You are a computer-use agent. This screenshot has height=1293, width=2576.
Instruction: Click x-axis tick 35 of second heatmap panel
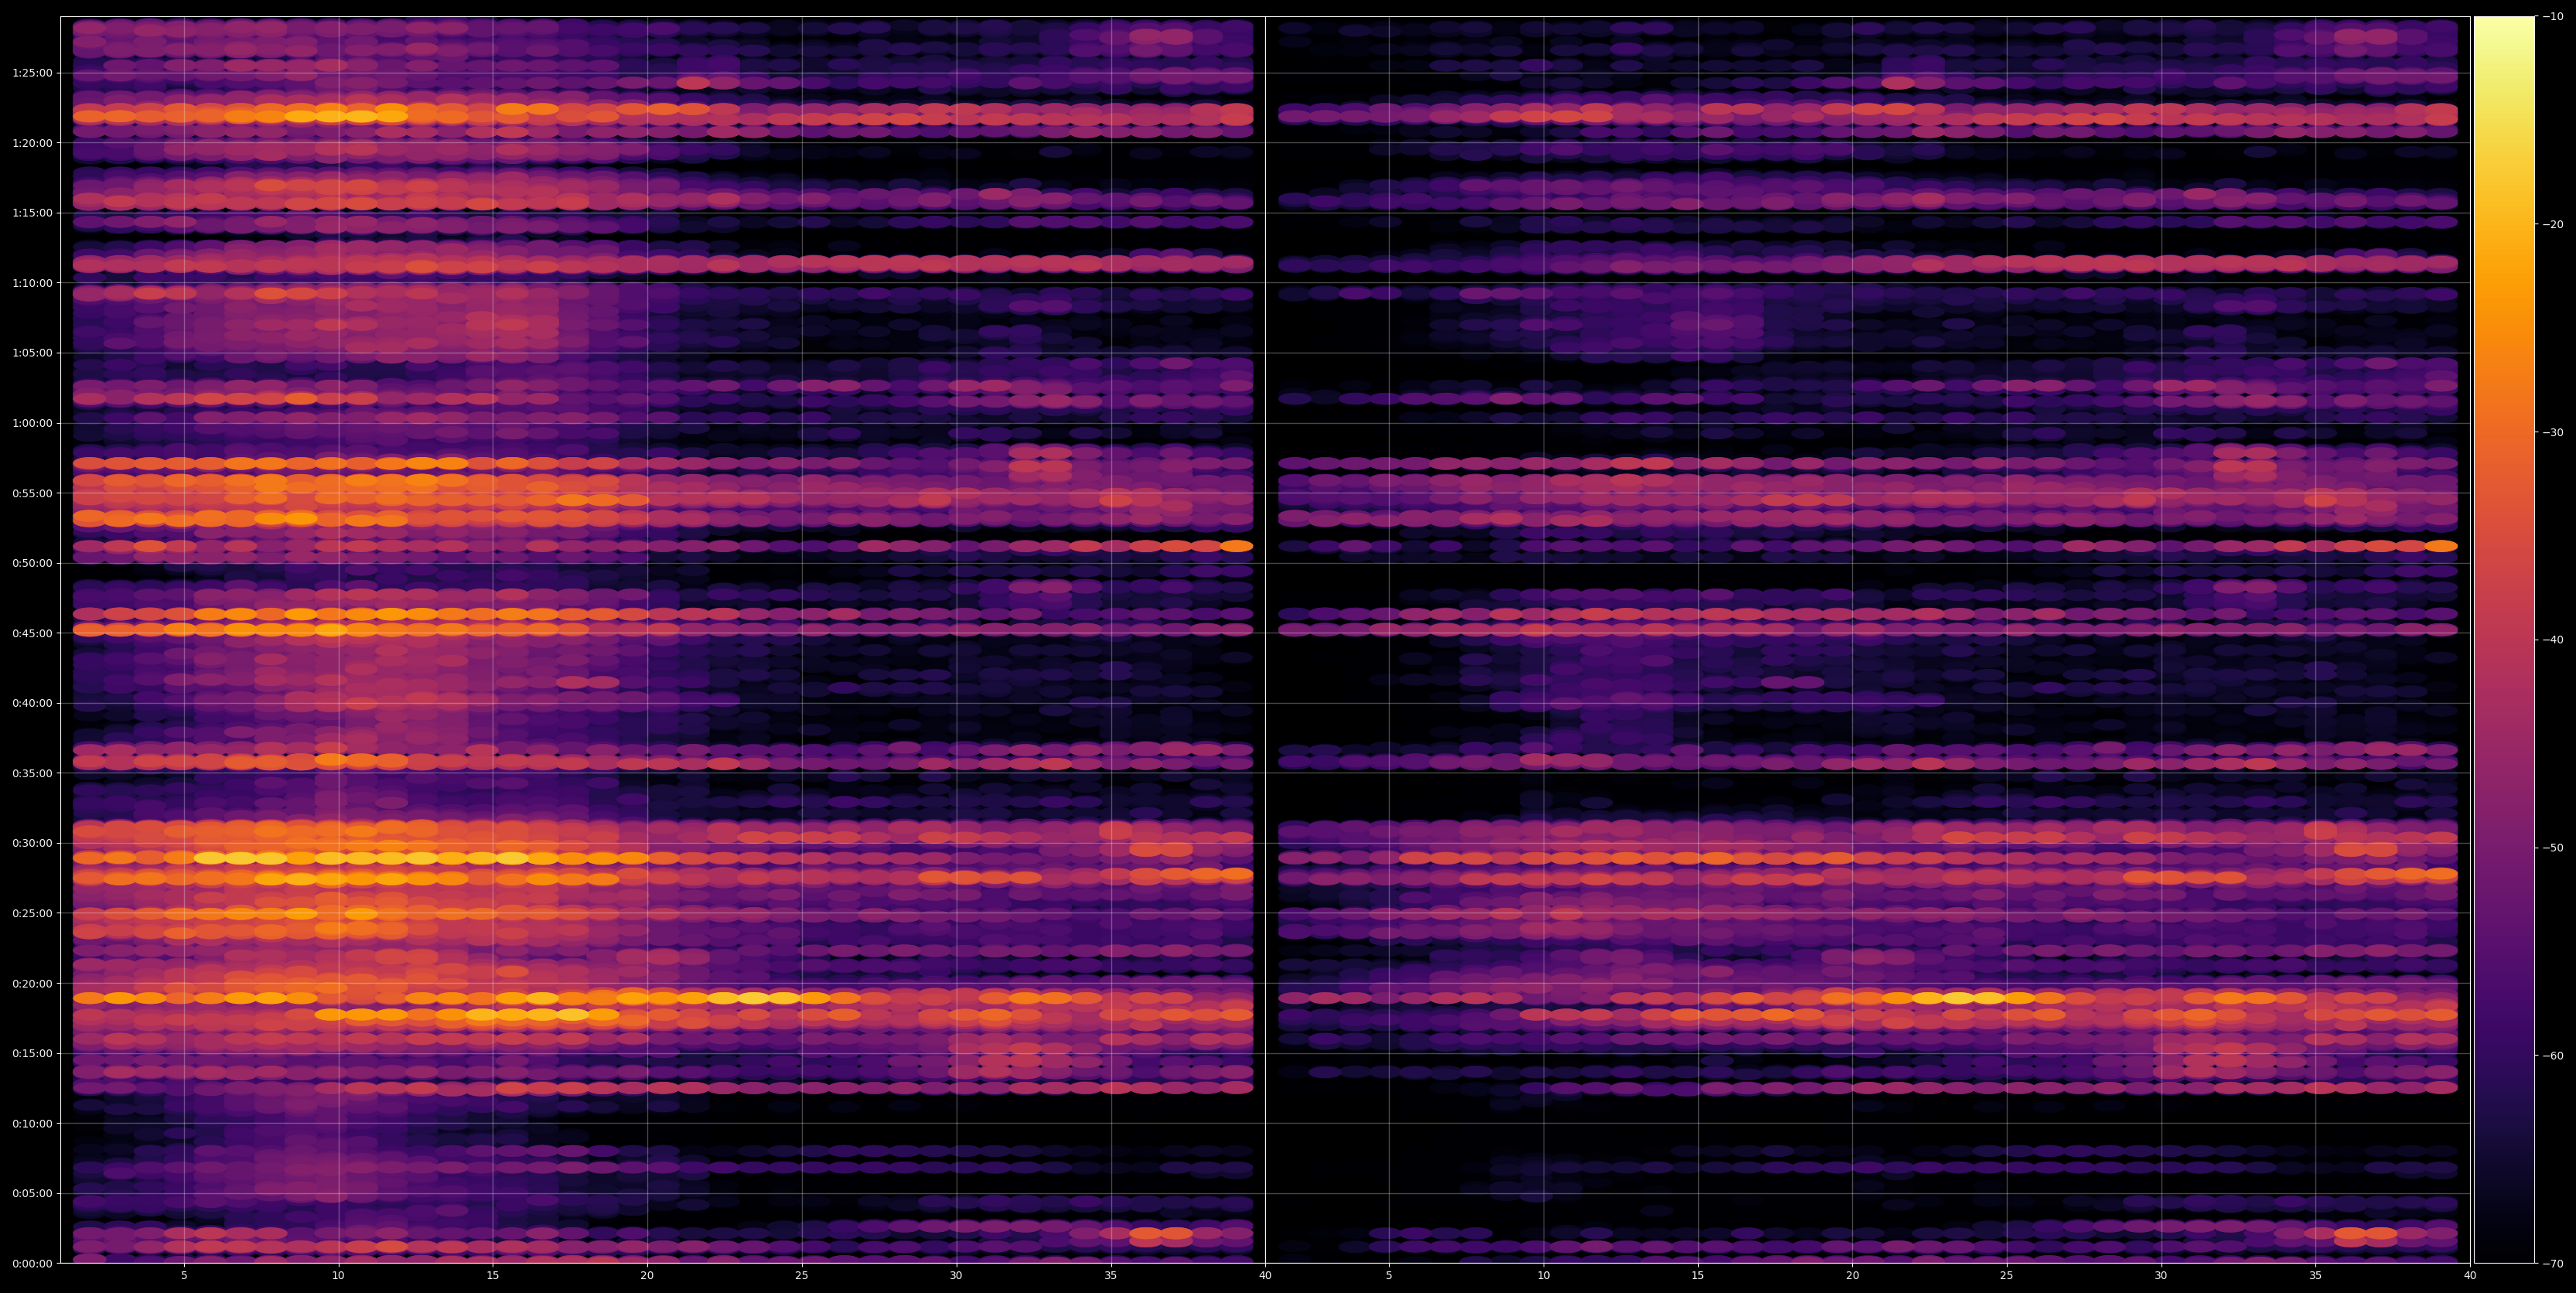point(2316,1276)
